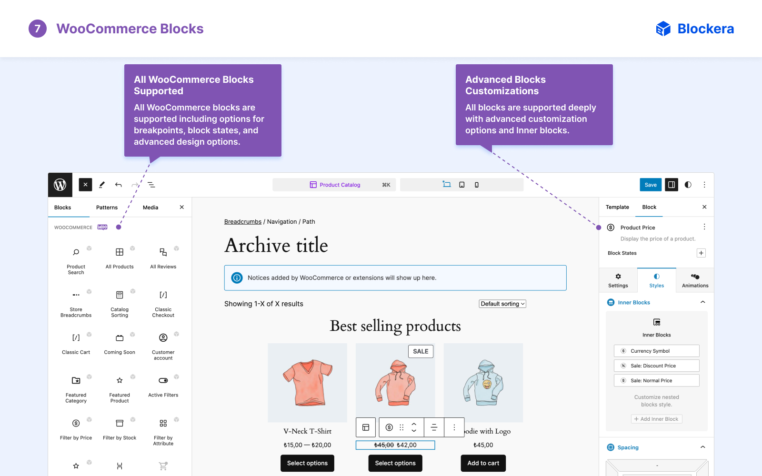Click Add Inner Block button

657,419
